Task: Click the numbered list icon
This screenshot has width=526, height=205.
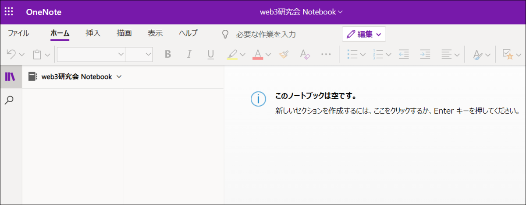Action: pos(378,54)
